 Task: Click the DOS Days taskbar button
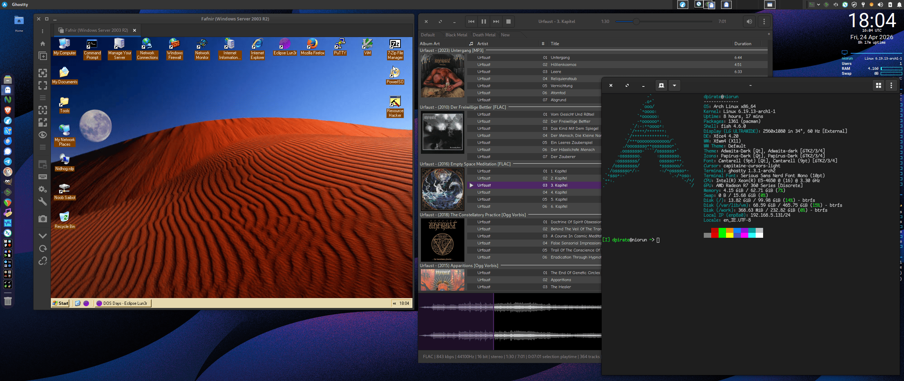(x=123, y=303)
